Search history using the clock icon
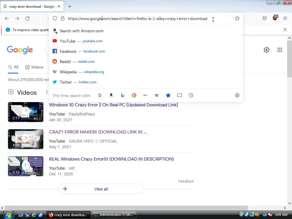 [191, 95]
